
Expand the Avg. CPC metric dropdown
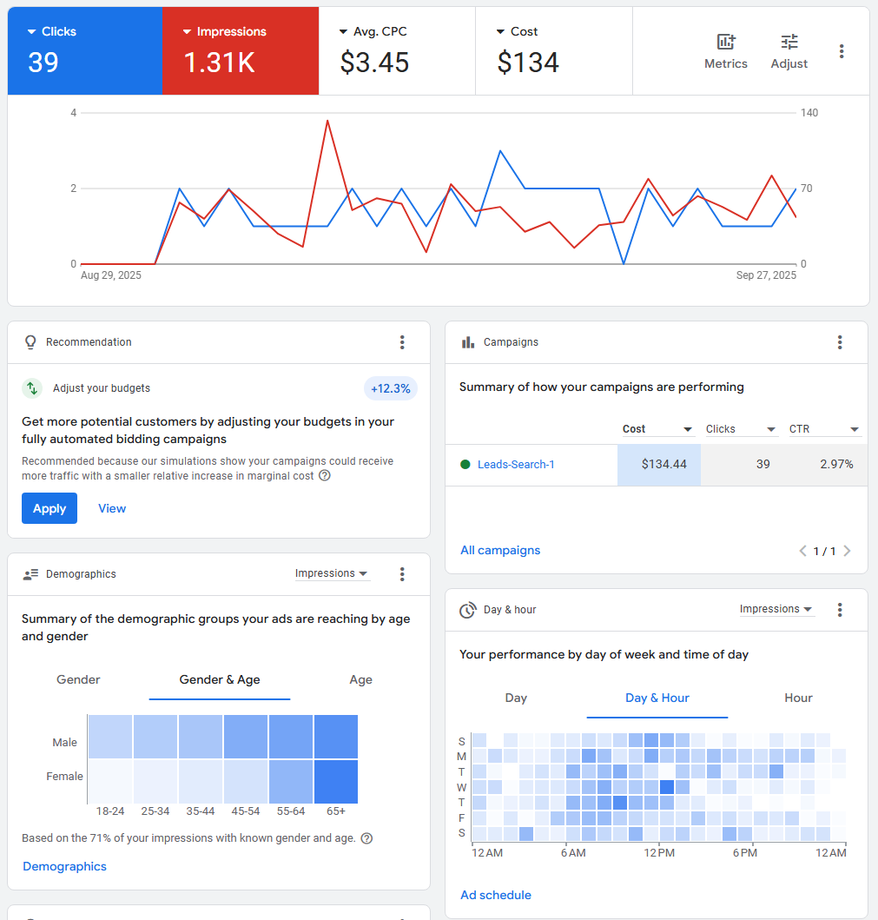344,32
